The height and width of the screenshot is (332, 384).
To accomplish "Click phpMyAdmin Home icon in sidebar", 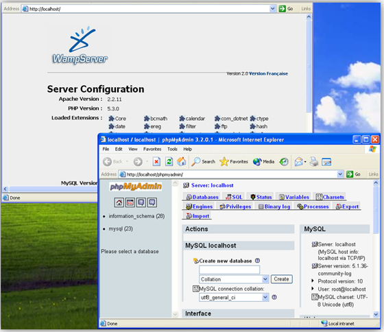I will tap(119, 202).
